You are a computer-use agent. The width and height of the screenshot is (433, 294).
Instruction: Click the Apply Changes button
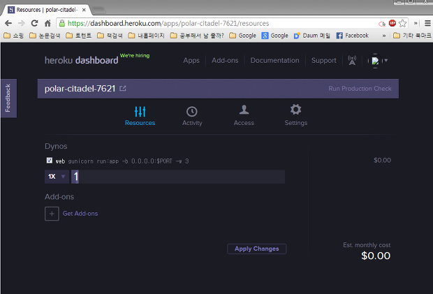click(257, 249)
